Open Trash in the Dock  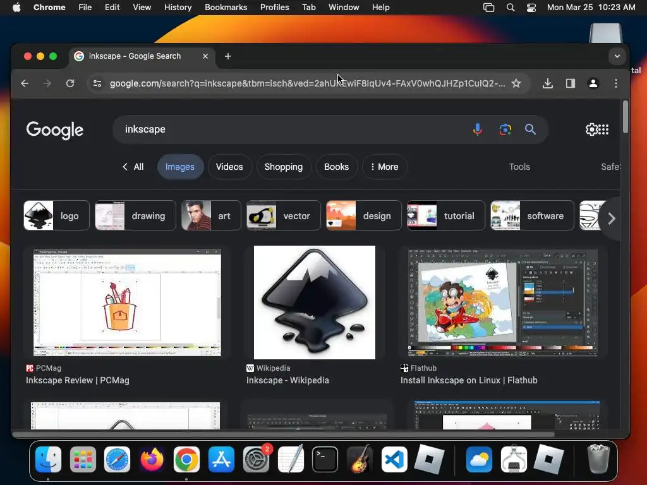point(598,458)
